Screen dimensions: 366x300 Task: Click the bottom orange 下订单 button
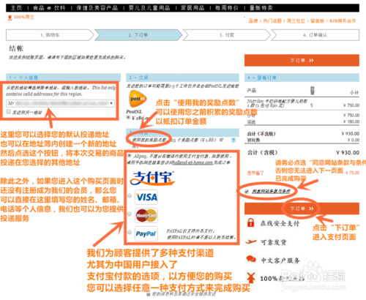tap(302, 209)
